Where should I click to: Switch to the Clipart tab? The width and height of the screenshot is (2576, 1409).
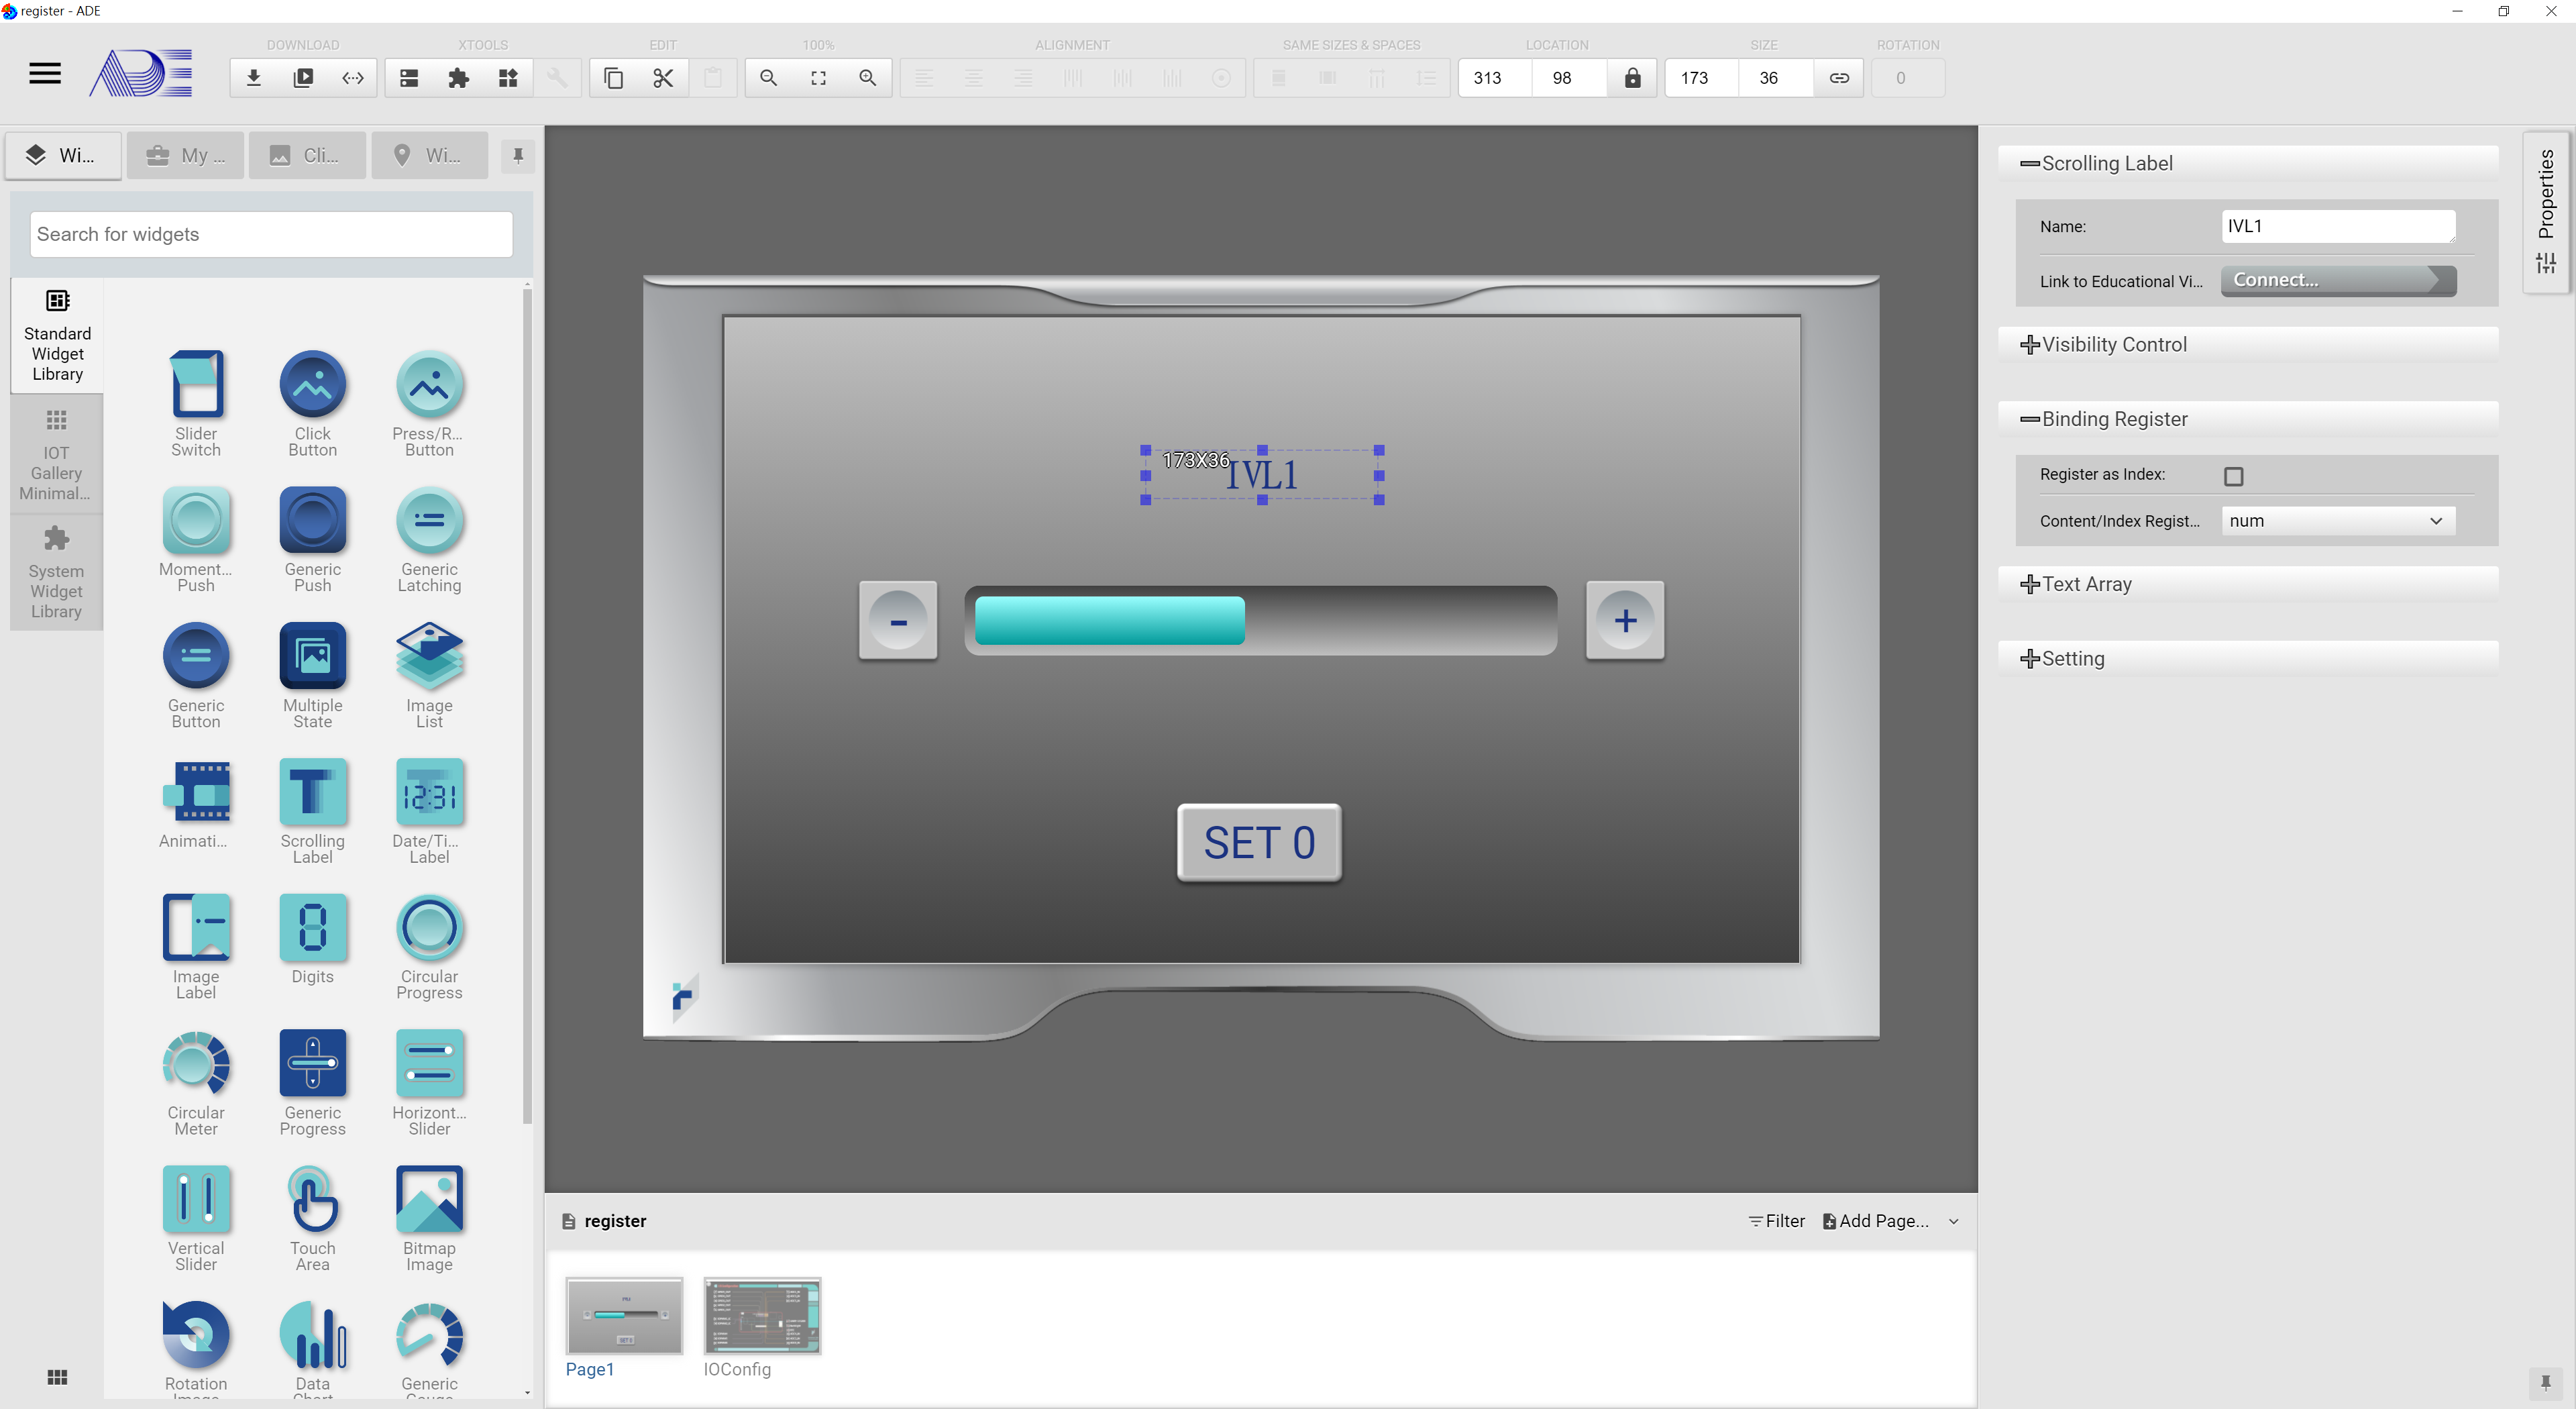307,155
